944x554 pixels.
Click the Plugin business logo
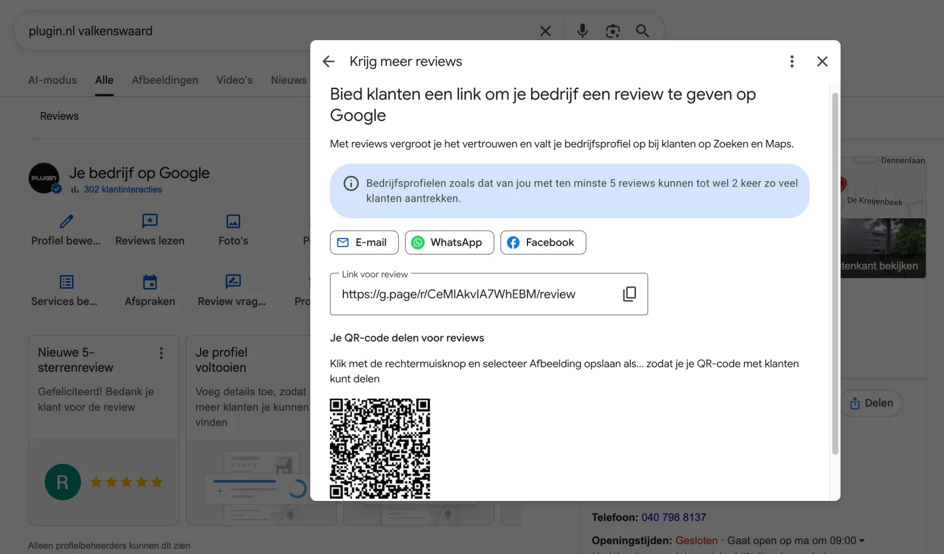44,178
